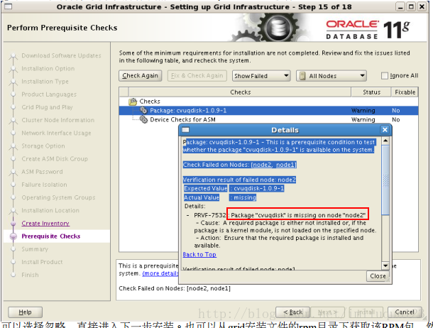The image size is (433, 328).
Task: Click the Details dialog scrollbar thumb
Action: (x=385, y=180)
